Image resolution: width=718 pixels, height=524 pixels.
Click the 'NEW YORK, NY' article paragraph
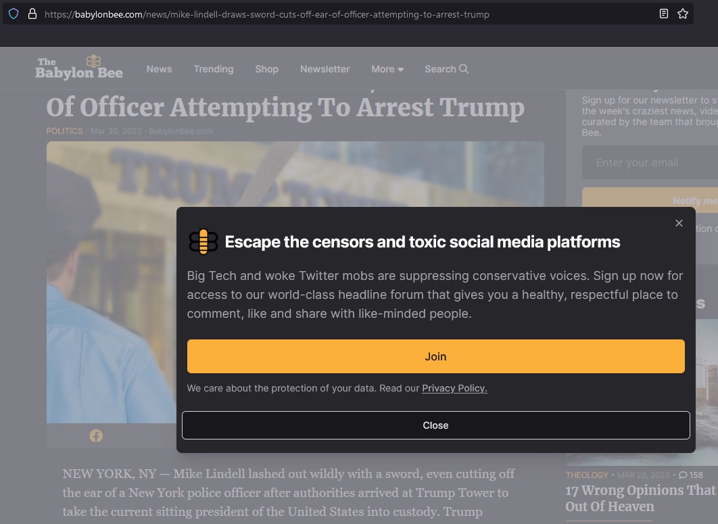(x=289, y=492)
